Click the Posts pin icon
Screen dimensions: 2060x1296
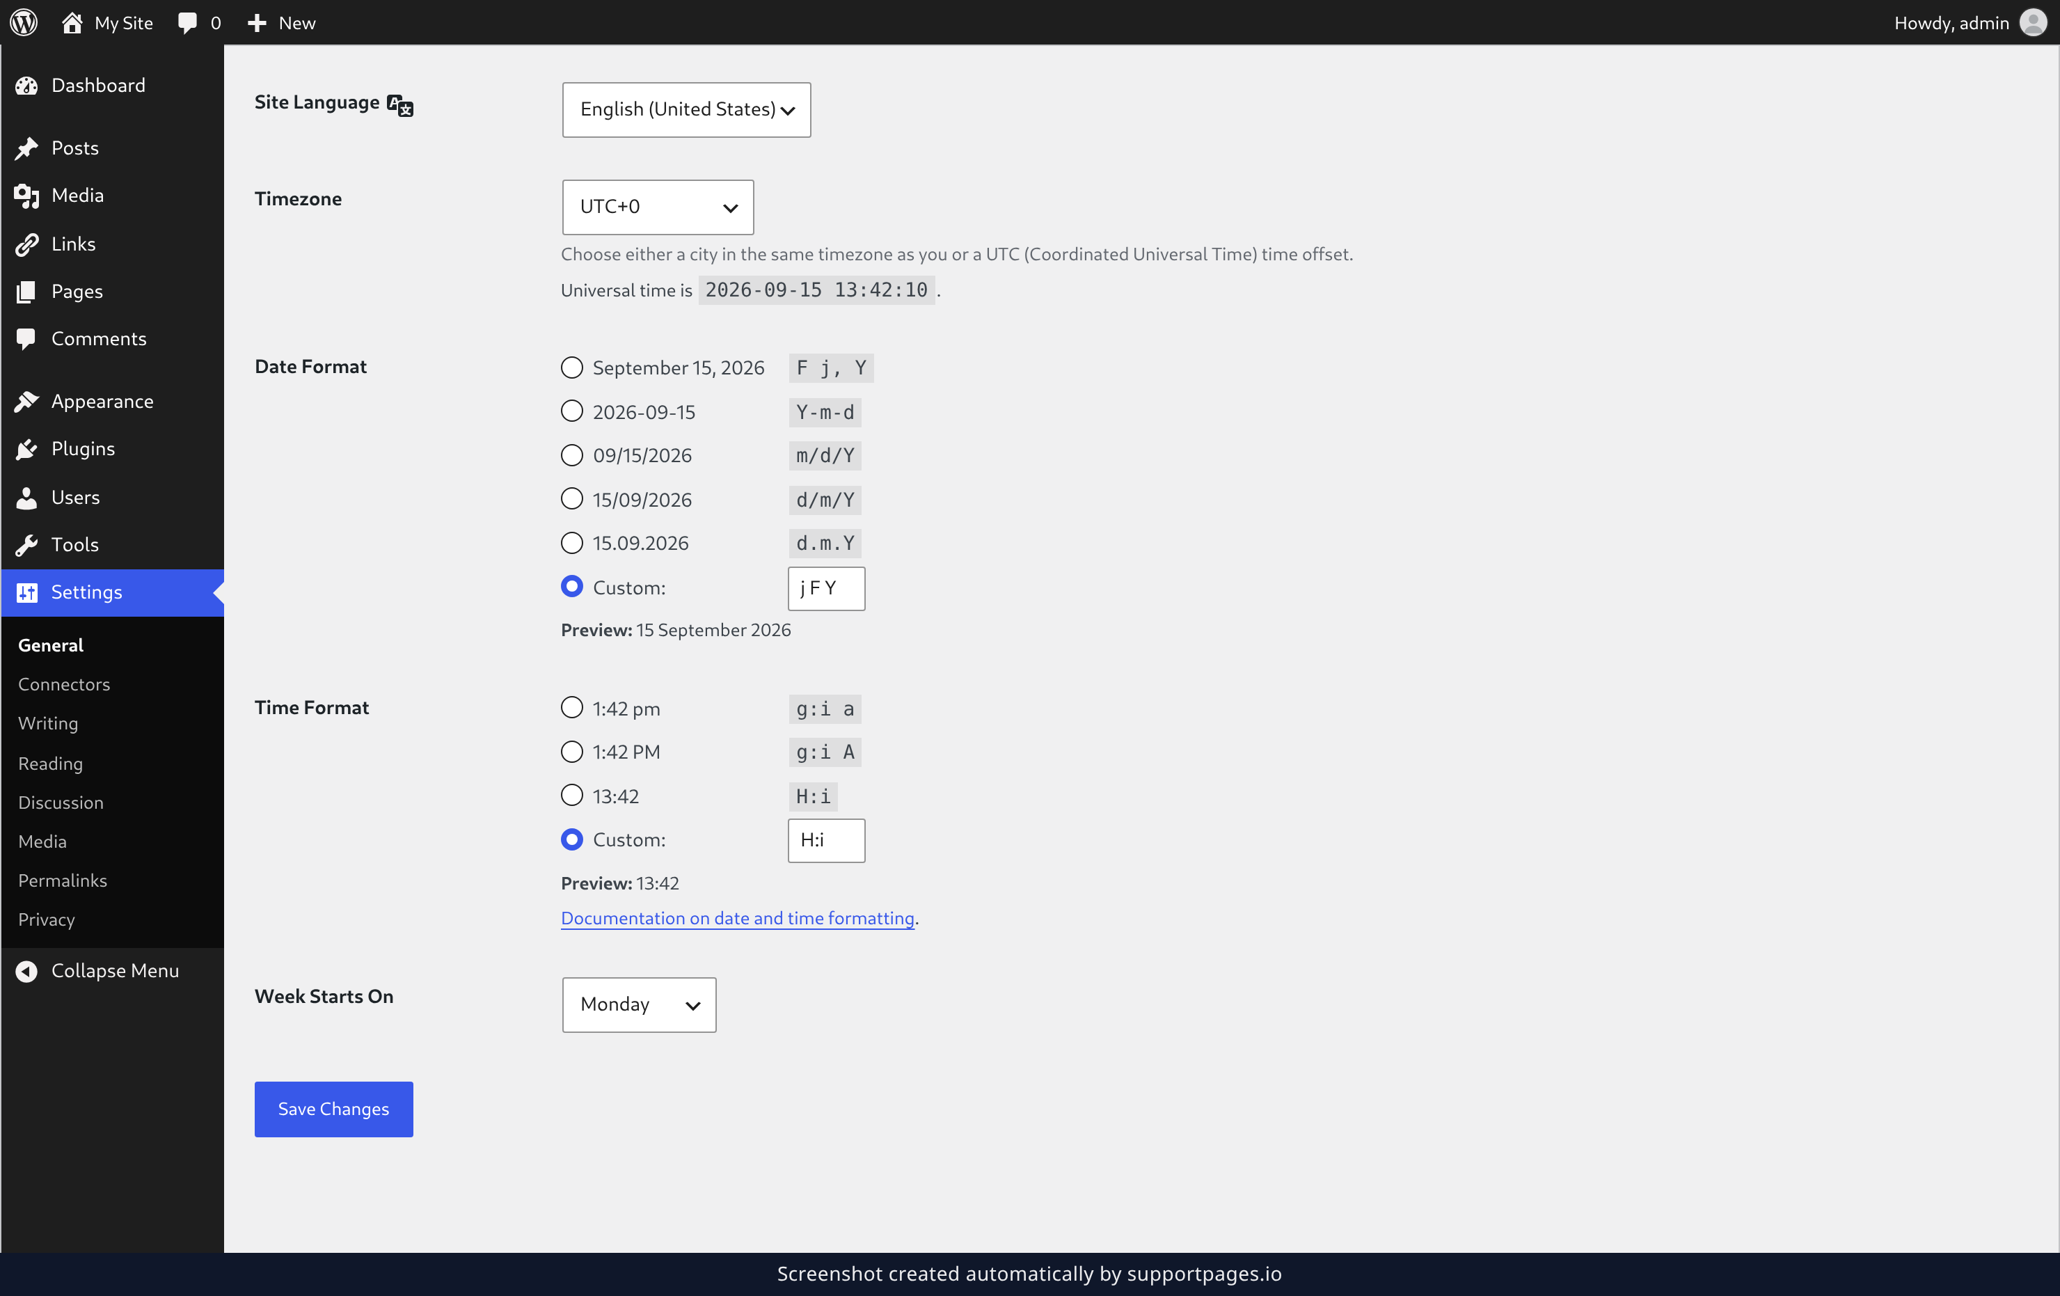coord(26,148)
